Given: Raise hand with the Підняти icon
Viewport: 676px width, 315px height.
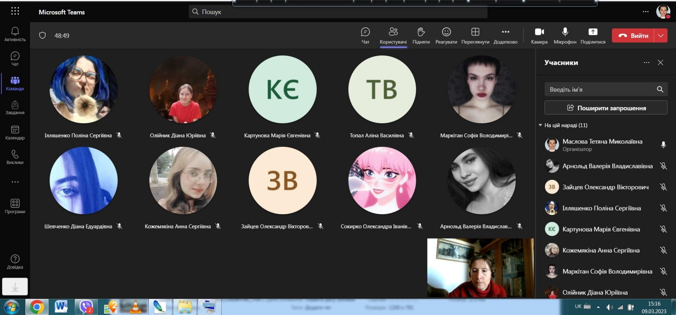Looking at the screenshot, I should point(421,35).
